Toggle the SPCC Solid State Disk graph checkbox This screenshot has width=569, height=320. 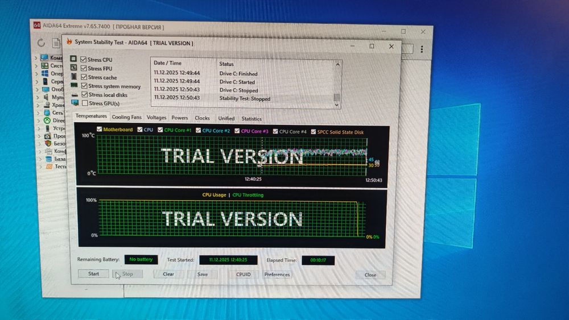click(x=313, y=131)
